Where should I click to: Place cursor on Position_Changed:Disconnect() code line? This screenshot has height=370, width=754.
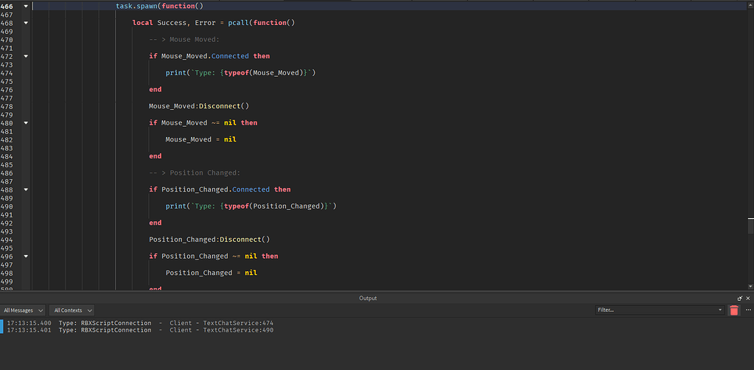(209, 240)
